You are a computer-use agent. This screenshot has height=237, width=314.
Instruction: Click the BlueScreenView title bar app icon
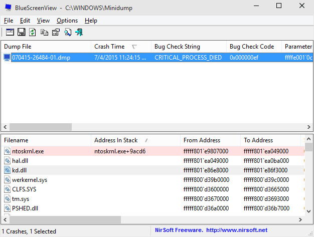[8, 8]
